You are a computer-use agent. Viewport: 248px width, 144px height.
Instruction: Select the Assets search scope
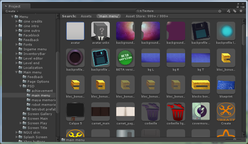[86, 16]
